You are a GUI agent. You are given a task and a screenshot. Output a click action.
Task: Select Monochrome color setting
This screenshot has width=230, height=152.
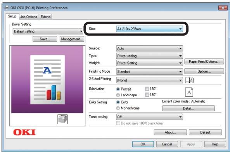pos(118,108)
